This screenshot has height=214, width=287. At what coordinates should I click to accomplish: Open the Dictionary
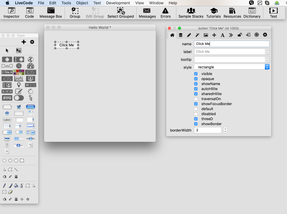coord(252,13)
